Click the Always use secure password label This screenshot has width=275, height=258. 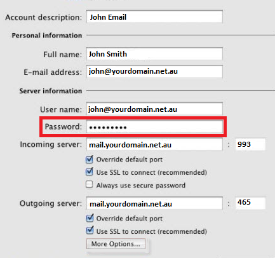[x=141, y=186]
